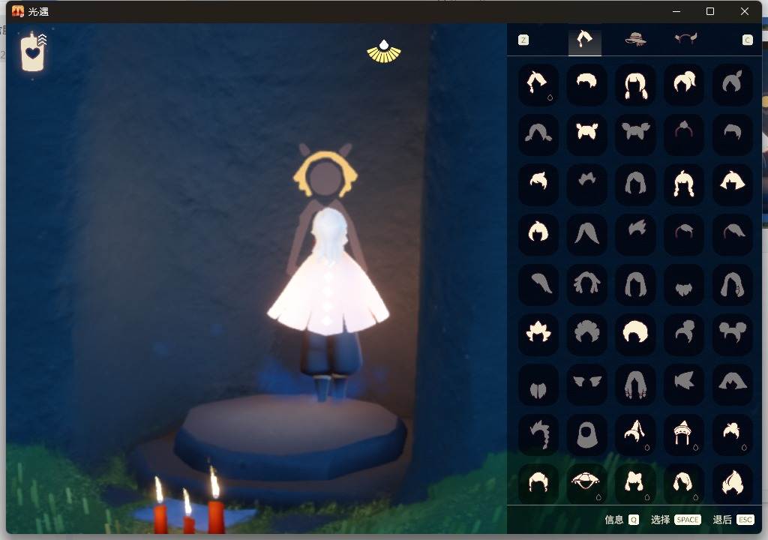Viewport: 768px width, 540px height.
Task: Select the gray hooded veil hairstyle
Action: tap(586, 434)
